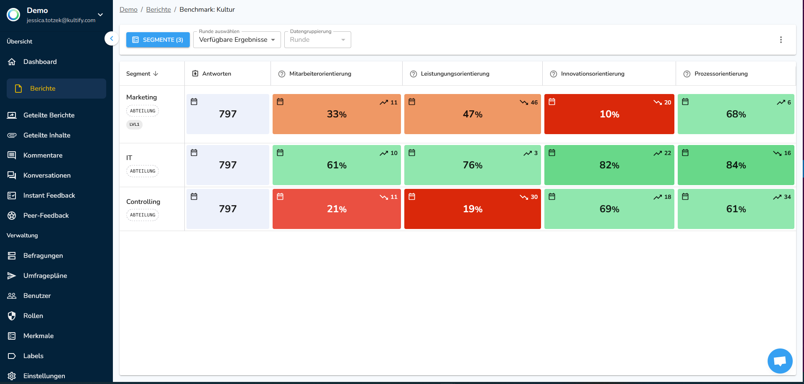Click the jessica.totzek@kultify.com email
The image size is (804, 384).
click(61, 20)
